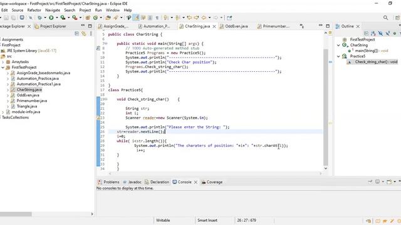Expand module-info.java node
Viewport: 401px width, 225px height.
pyautogui.click(x=3, y=112)
